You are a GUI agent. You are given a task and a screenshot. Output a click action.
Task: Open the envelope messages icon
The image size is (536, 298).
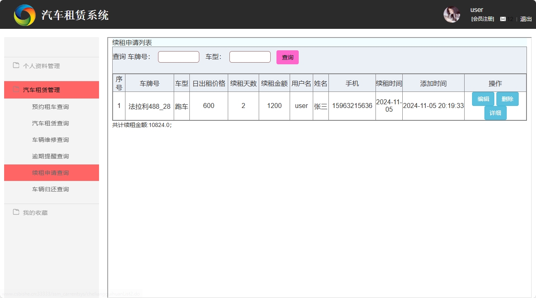pyautogui.click(x=503, y=19)
